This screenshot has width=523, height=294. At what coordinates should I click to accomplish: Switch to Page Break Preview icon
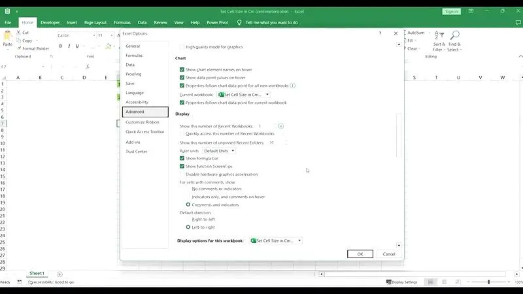[x=458, y=282]
